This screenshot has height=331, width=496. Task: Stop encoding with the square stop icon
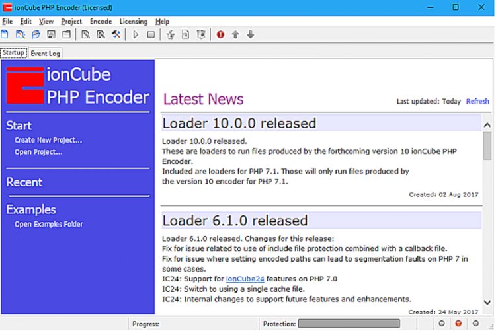click(x=151, y=34)
